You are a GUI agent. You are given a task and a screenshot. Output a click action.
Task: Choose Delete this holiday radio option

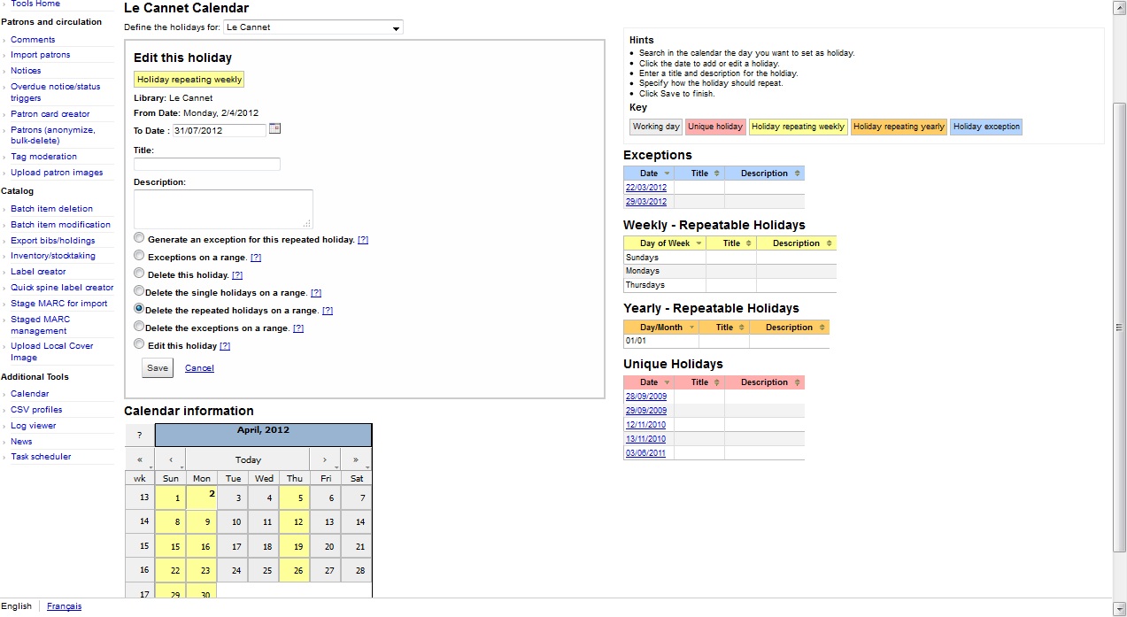pyautogui.click(x=139, y=274)
